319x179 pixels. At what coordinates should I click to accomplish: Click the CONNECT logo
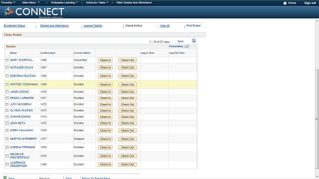33,12
